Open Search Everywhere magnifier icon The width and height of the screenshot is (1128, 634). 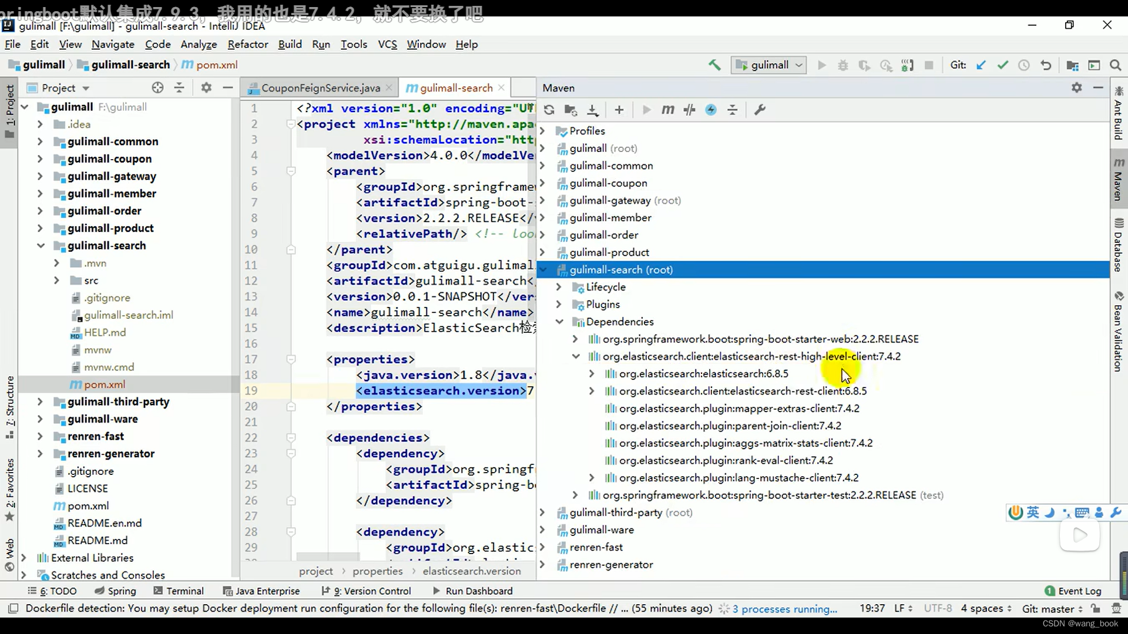(x=1115, y=65)
